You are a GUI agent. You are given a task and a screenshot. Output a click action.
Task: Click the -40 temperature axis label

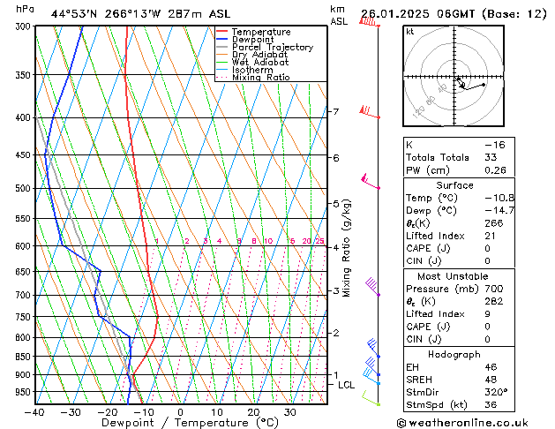(34, 412)
